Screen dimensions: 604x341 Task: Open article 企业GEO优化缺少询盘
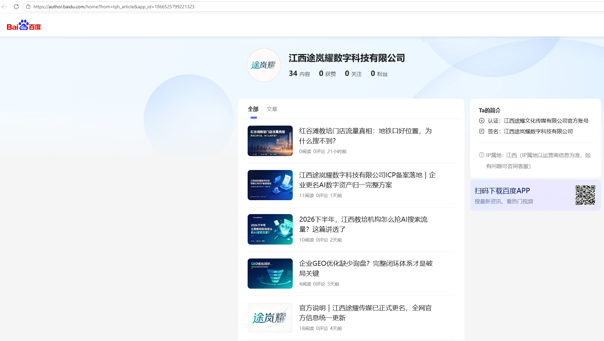pos(366,268)
